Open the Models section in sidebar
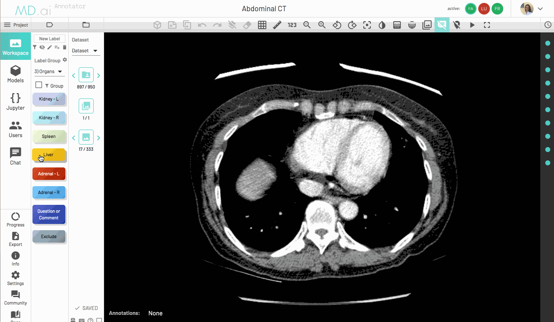The width and height of the screenshot is (554, 322). 15,74
